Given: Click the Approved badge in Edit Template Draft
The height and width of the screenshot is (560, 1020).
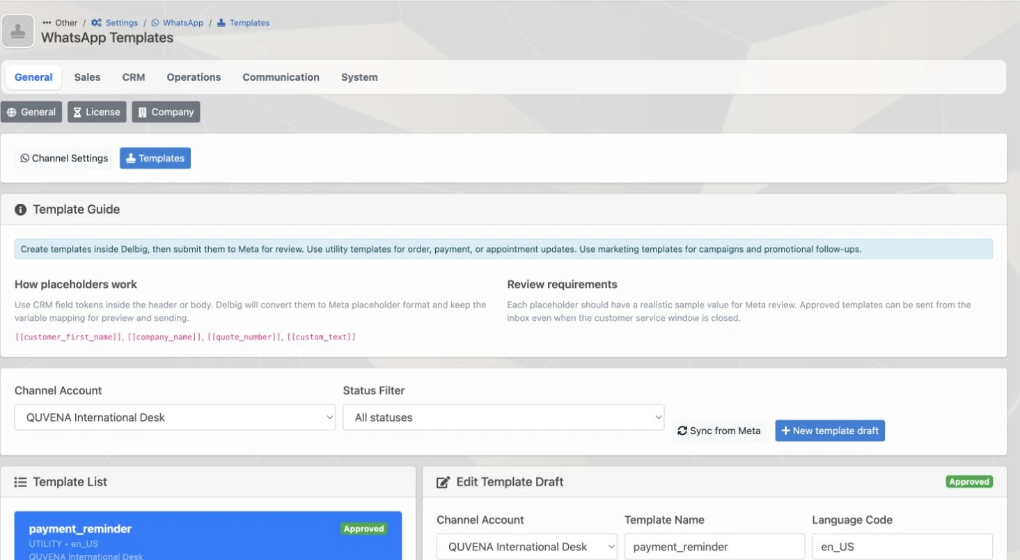Looking at the screenshot, I should (969, 481).
